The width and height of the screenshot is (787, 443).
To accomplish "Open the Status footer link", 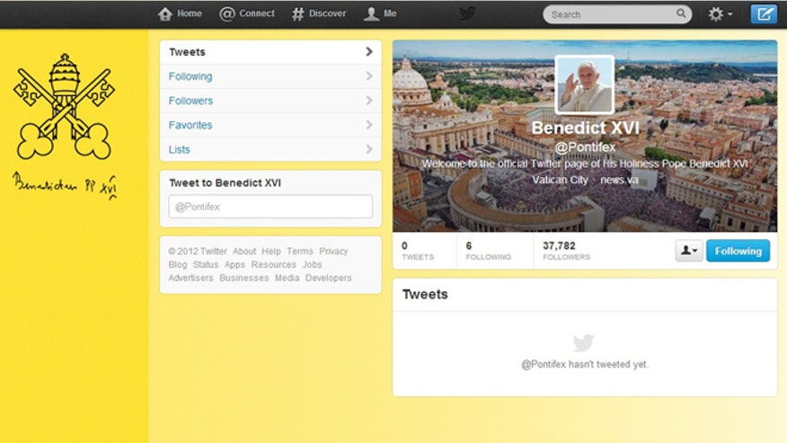I will click(x=206, y=265).
